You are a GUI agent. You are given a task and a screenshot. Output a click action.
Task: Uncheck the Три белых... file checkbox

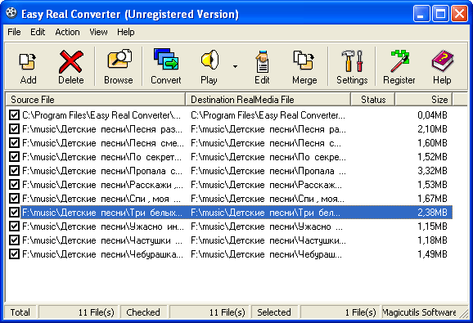pyautogui.click(x=14, y=212)
